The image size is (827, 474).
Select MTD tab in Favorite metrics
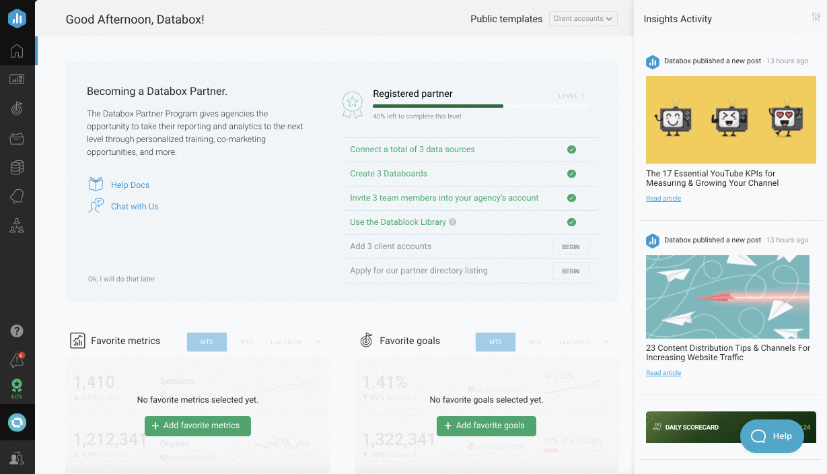click(x=207, y=342)
